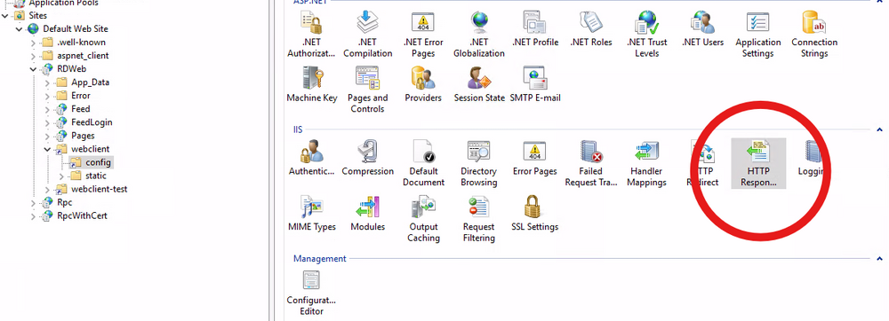The height and width of the screenshot is (321, 889).
Task: Select the config folder node
Action: (98, 163)
